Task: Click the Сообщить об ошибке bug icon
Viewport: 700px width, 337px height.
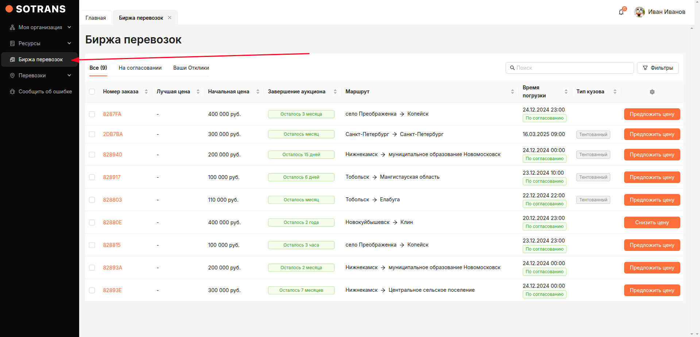Action: point(12,92)
